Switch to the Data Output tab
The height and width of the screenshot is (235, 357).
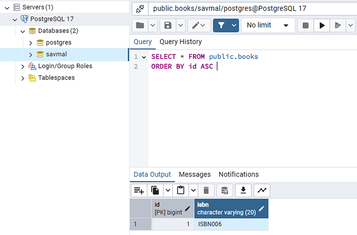(x=152, y=174)
